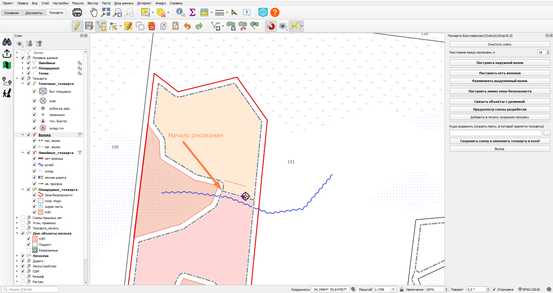Click the forester figure icon in sidebar
This screenshot has height=293, width=553.
[x=7, y=93]
